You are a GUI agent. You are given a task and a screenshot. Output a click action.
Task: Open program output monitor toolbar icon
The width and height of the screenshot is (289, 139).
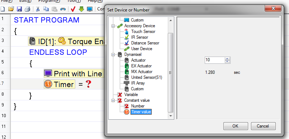click(x=90, y=9)
